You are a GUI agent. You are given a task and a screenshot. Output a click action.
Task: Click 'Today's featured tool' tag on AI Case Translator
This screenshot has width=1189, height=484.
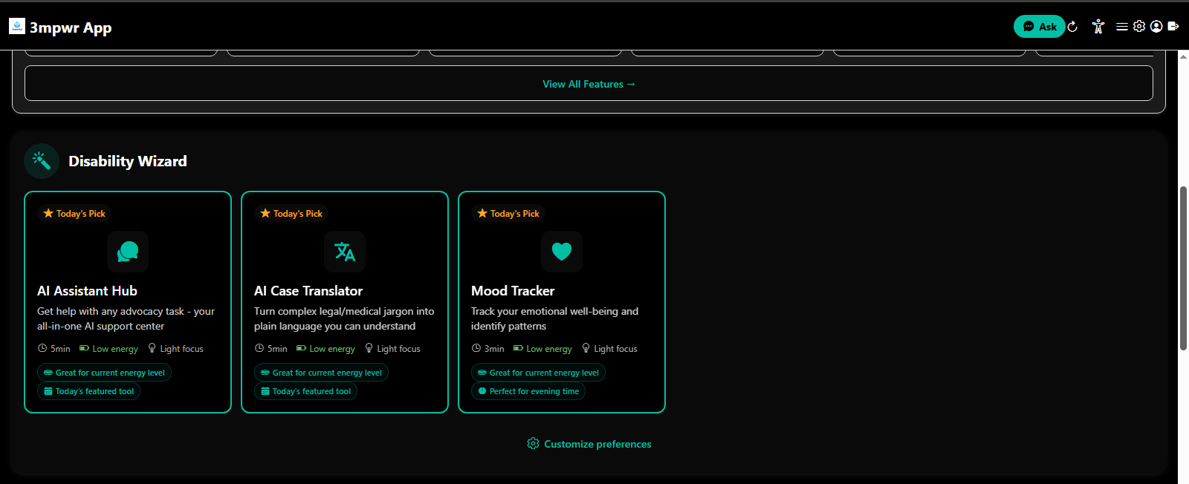coord(305,391)
